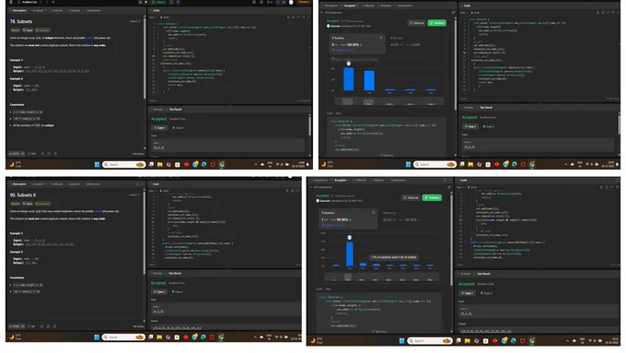Click the star favorite icon below the 78. Subsets description
The image size is (626, 353).
42,154
